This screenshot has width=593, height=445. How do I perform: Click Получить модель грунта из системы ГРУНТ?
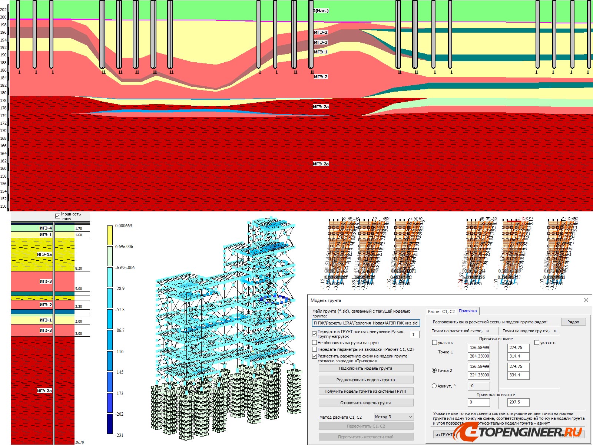pyautogui.click(x=366, y=391)
